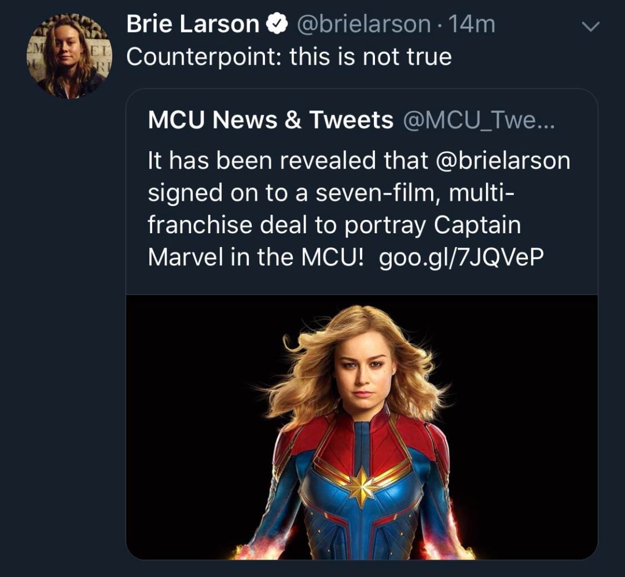Expand the dropdown caret on the tweet
625x577 pixels.
[x=590, y=27]
